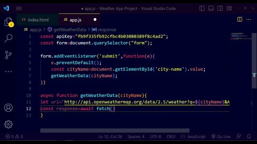The width and height of the screenshot is (257, 144).
Task: Toggle the bottom panel layout icon
Action: (211, 8)
